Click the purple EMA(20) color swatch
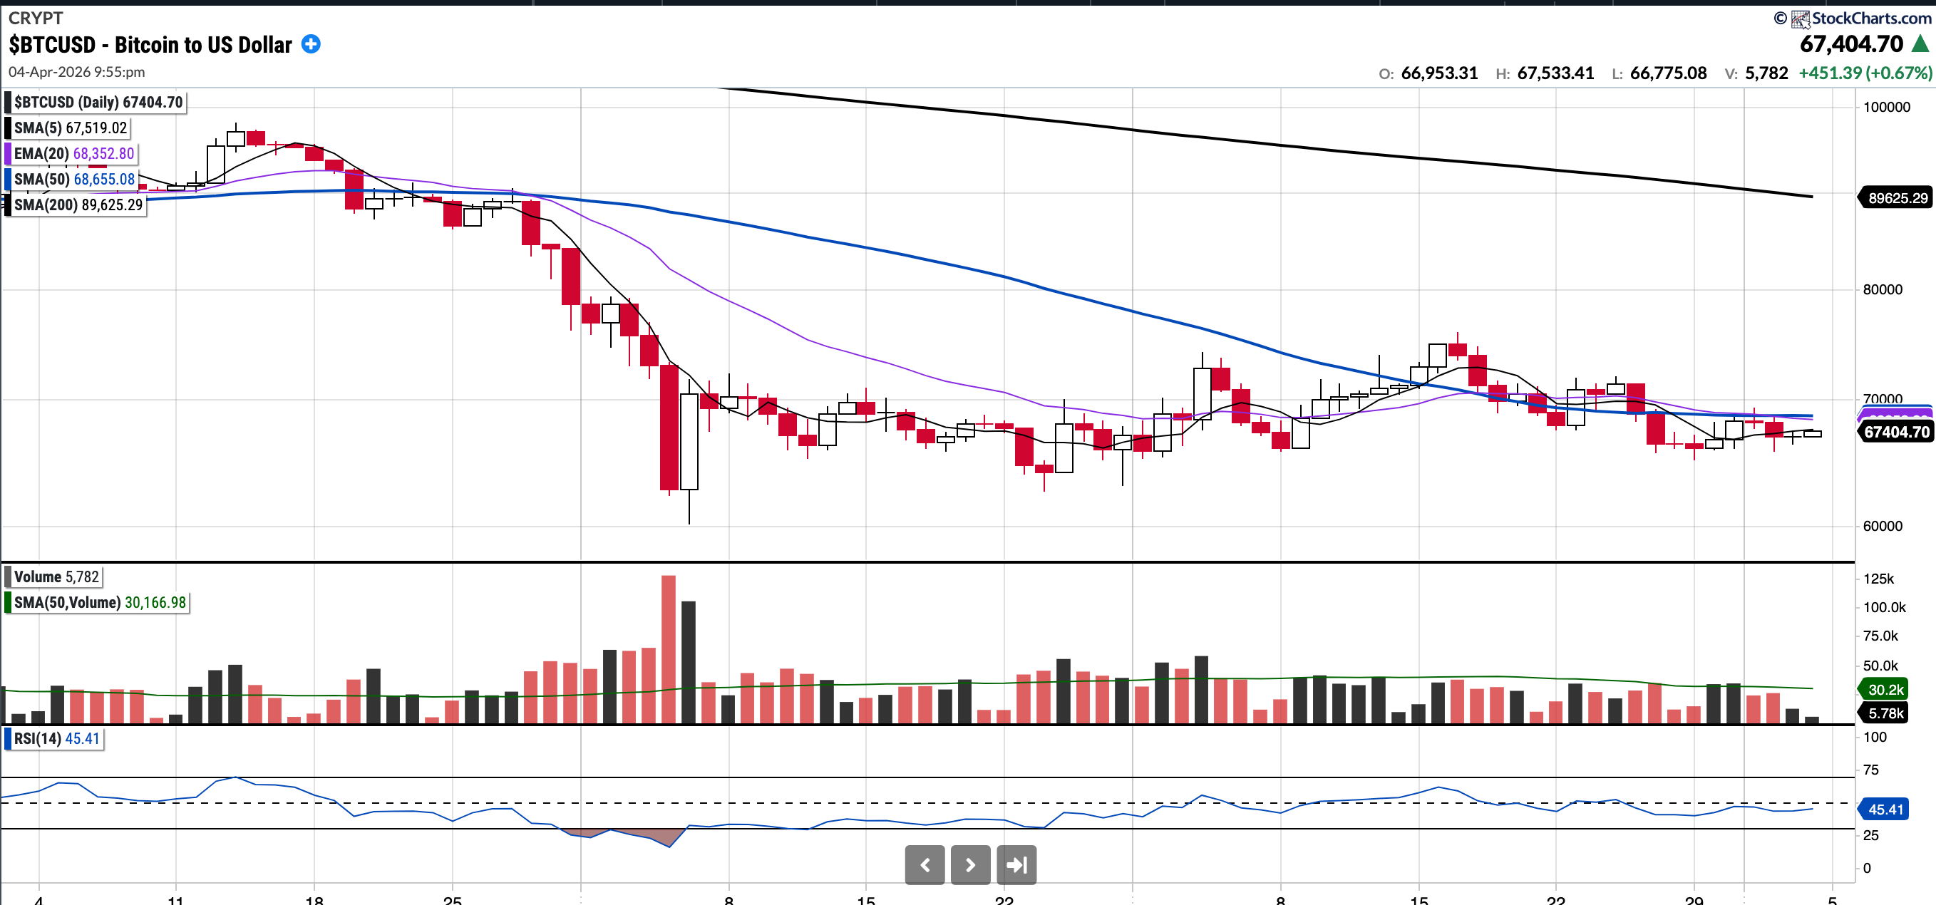The image size is (1936, 905). [9, 153]
